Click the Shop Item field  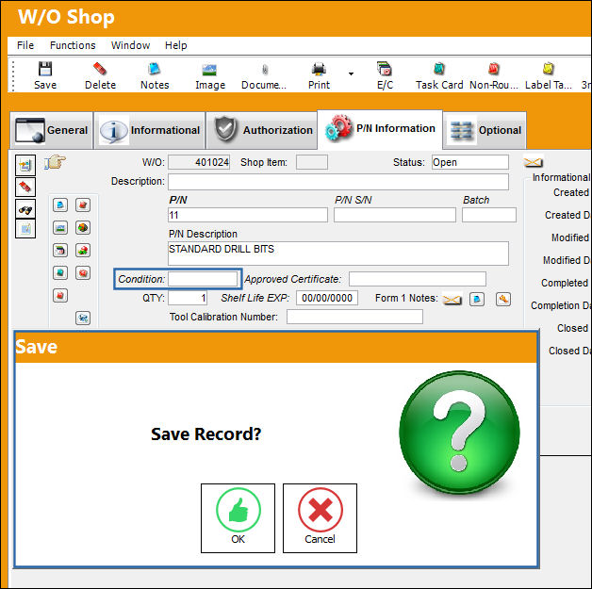(312, 162)
